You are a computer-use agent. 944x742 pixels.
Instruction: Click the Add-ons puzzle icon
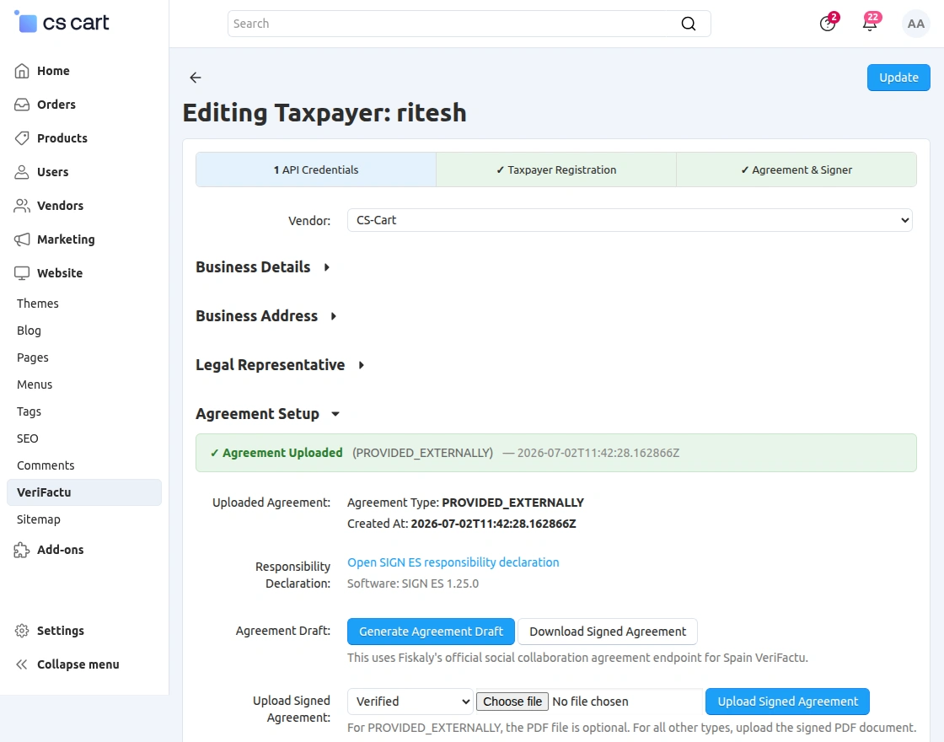pyautogui.click(x=22, y=550)
